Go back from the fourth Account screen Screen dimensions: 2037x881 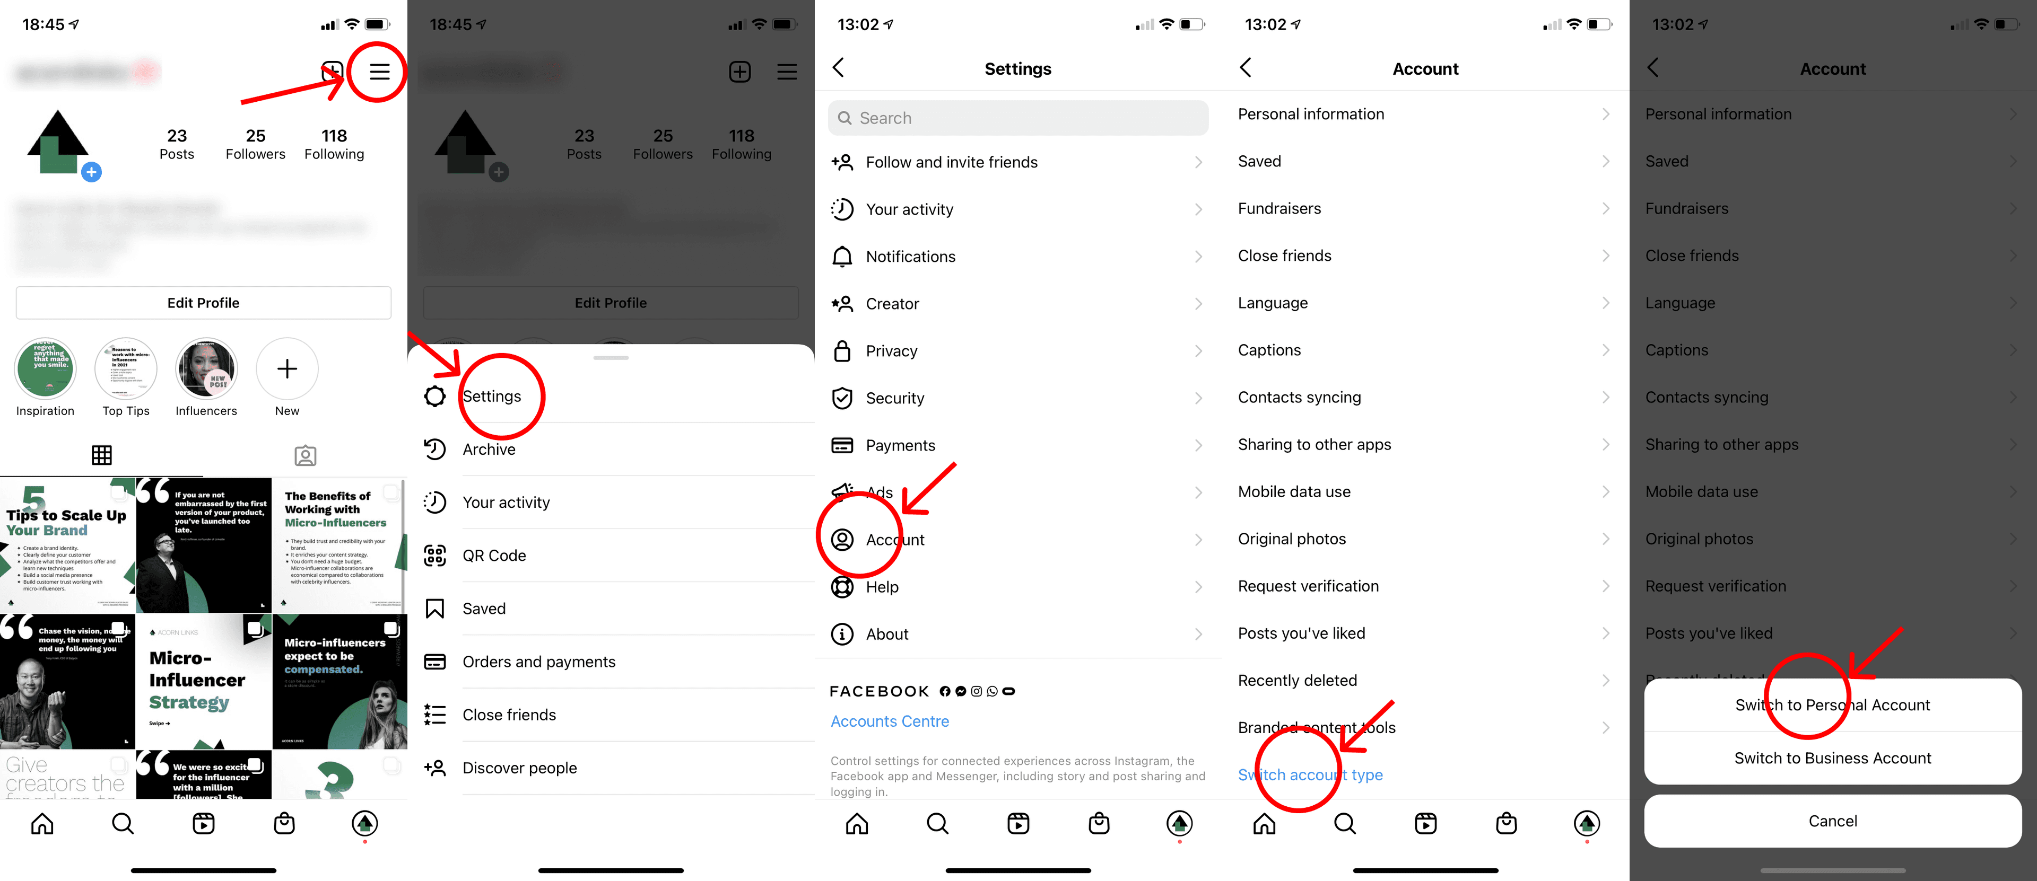point(1246,68)
